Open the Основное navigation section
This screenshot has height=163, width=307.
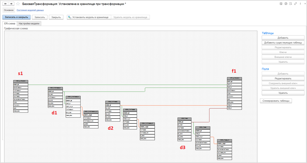point(9,10)
